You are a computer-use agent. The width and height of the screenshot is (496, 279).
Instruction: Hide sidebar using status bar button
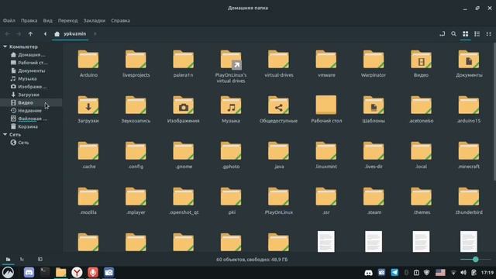(x=40, y=260)
